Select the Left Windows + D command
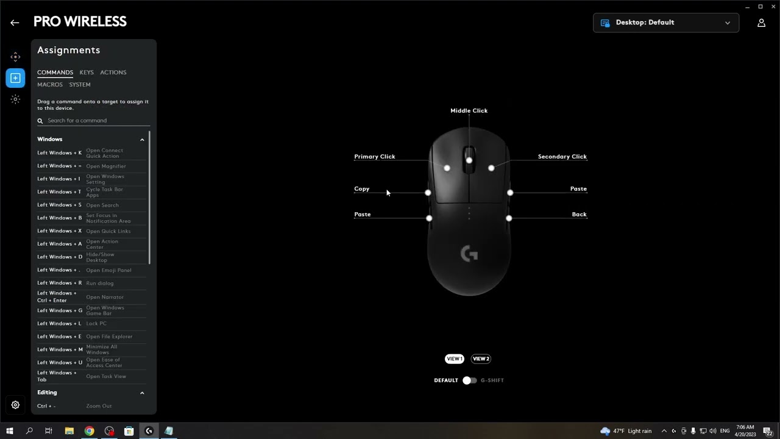The height and width of the screenshot is (439, 780). pyautogui.click(x=91, y=257)
